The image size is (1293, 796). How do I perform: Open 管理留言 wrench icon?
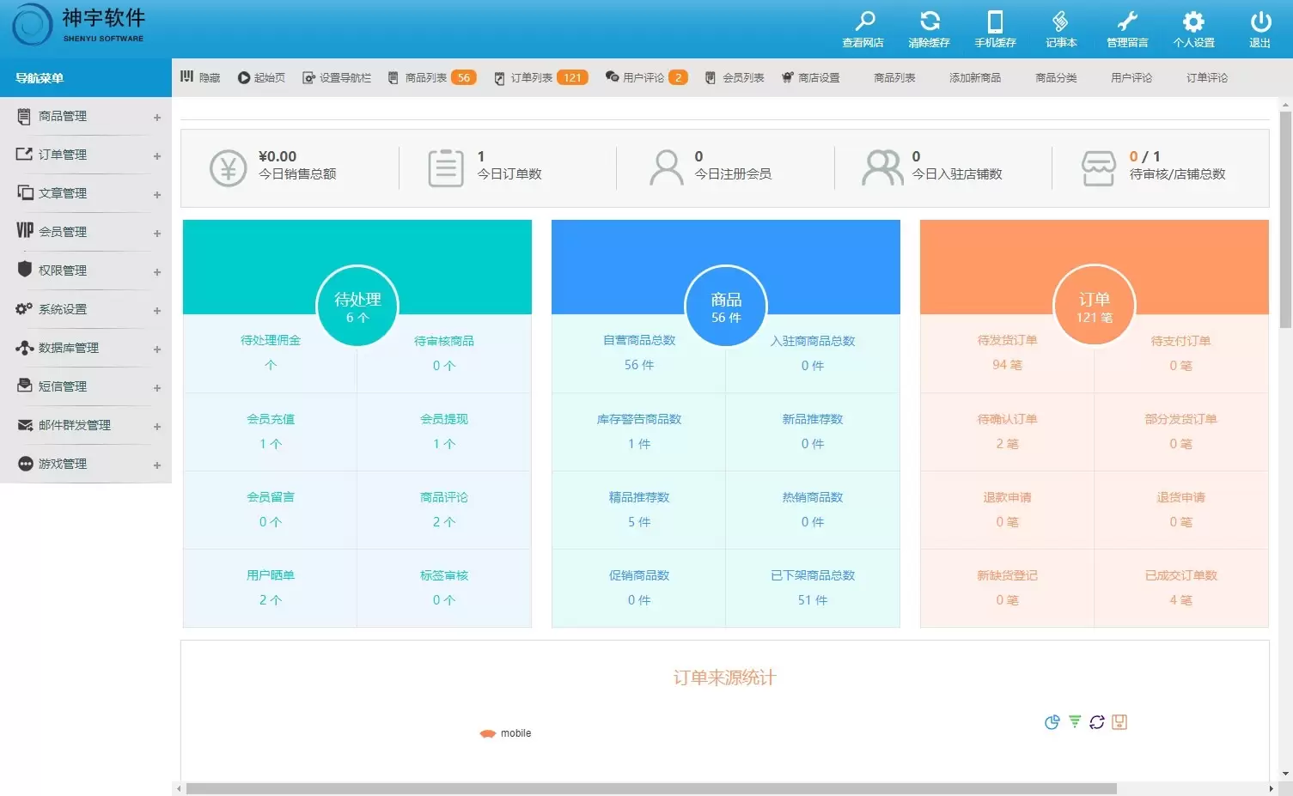tap(1127, 22)
